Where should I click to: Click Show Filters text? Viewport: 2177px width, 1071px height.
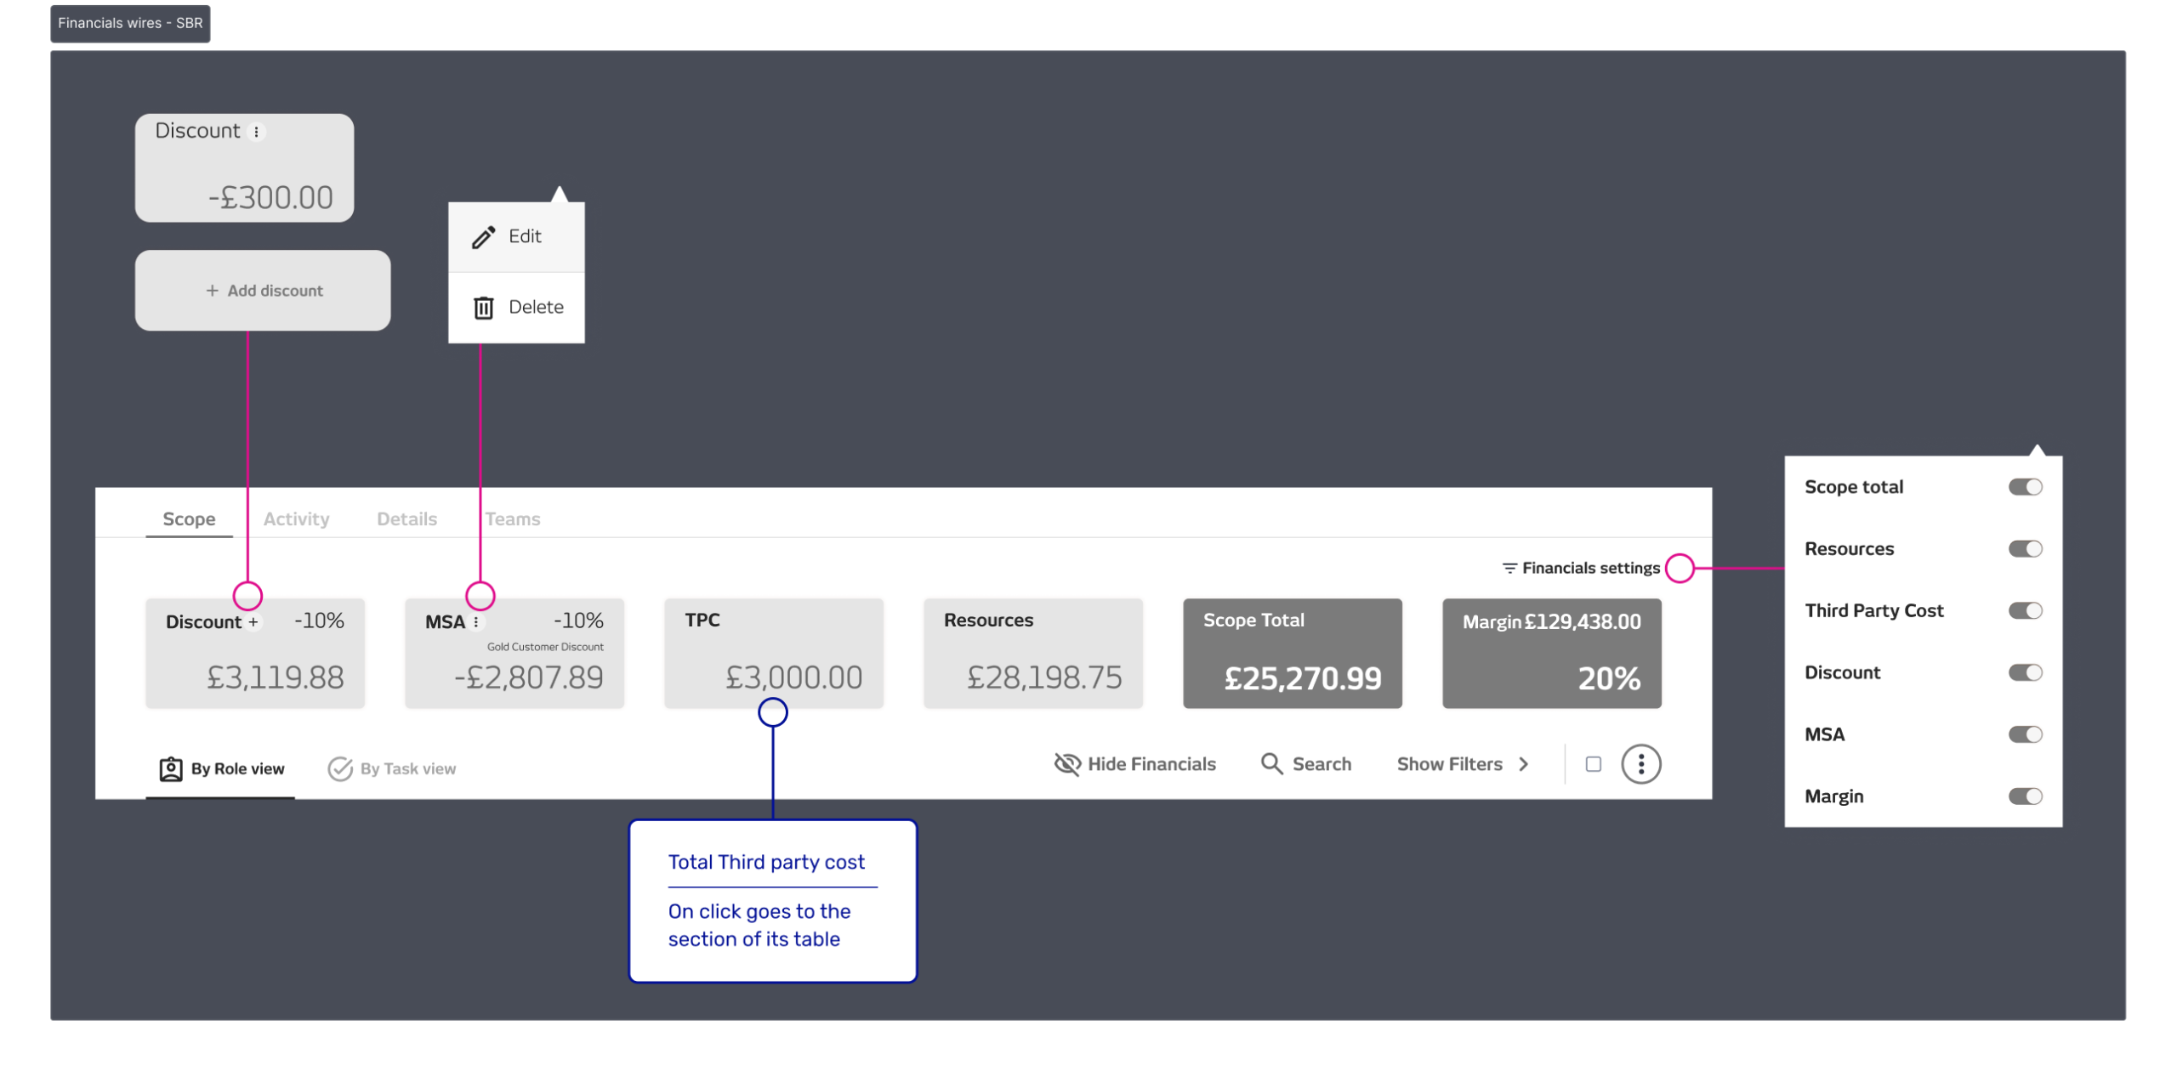(1449, 764)
